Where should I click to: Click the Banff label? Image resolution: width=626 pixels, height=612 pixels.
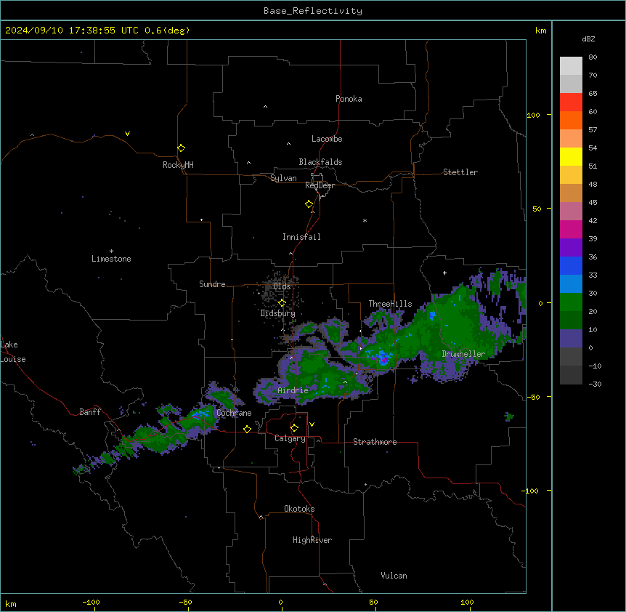pyautogui.click(x=90, y=412)
